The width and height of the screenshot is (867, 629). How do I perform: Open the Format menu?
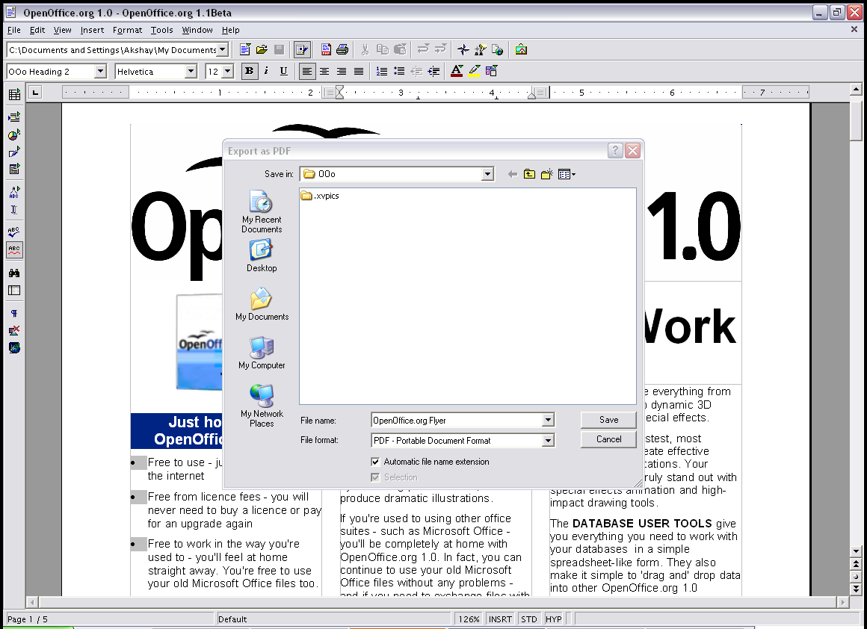(x=127, y=30)
